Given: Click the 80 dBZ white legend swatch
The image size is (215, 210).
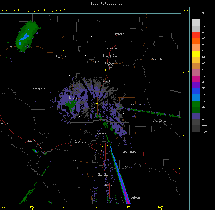Looking at the screenshot, I should coord(196,23).
